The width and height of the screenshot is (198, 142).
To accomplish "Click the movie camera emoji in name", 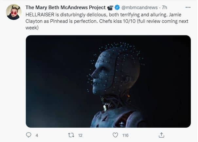I will pyautogui.click(x=110, y=8).
